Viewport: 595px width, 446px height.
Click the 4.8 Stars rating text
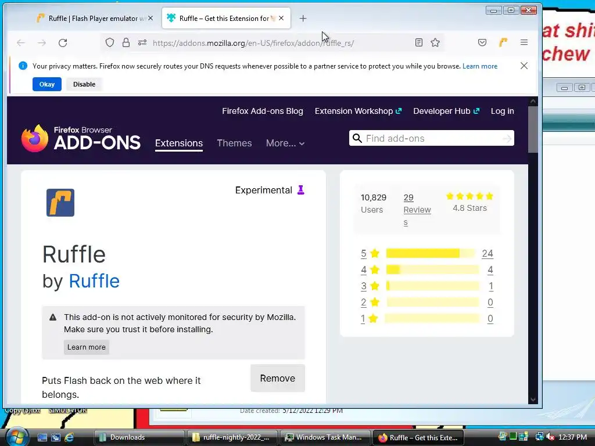click(x=469, y=208)
